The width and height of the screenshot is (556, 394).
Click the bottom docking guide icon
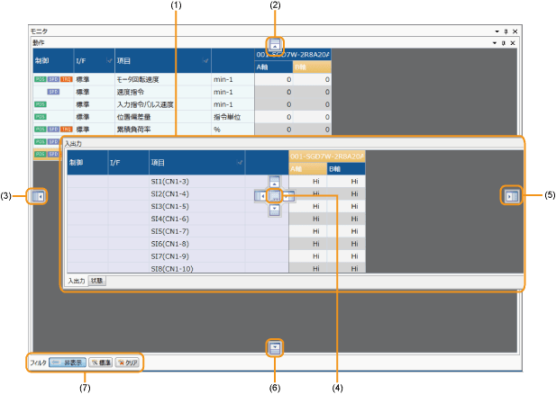(276, 346)
